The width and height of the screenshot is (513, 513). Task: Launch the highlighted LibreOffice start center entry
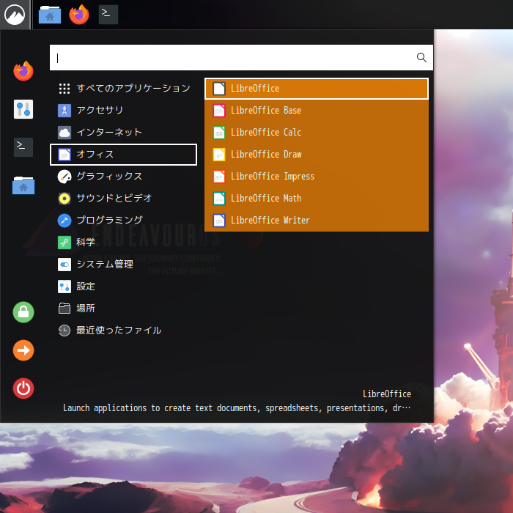tap(317, 89)
